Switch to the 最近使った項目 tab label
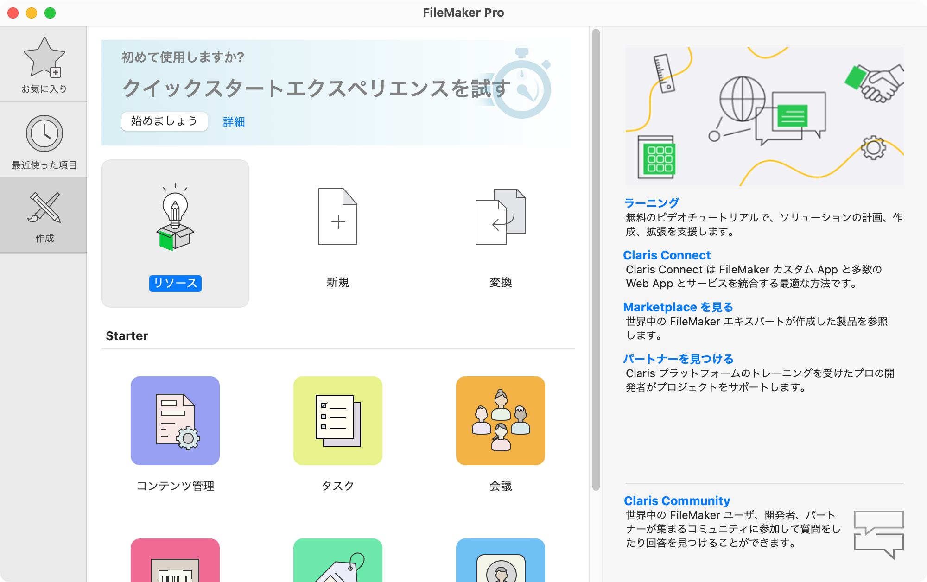Viewport: 927px width, 582px height. click(x=44, y=165)
